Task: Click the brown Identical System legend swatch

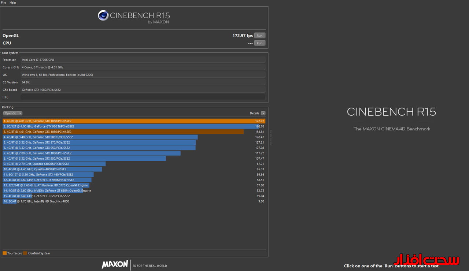Action: click(x=25, y=253)
